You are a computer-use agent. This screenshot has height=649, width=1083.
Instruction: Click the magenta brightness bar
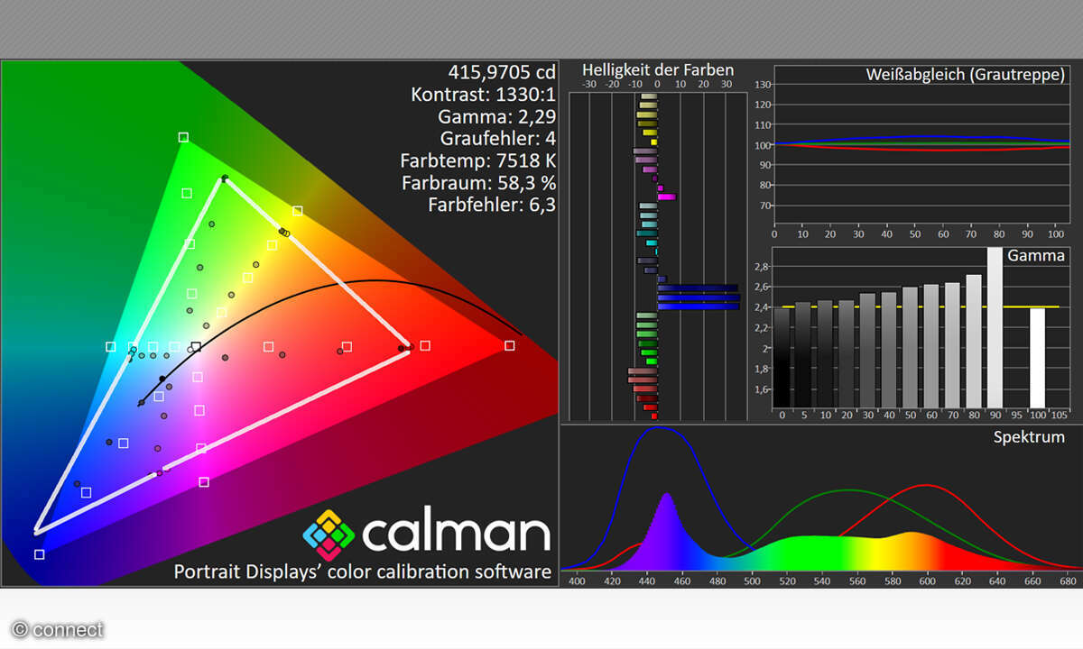[x=666, y=196]
